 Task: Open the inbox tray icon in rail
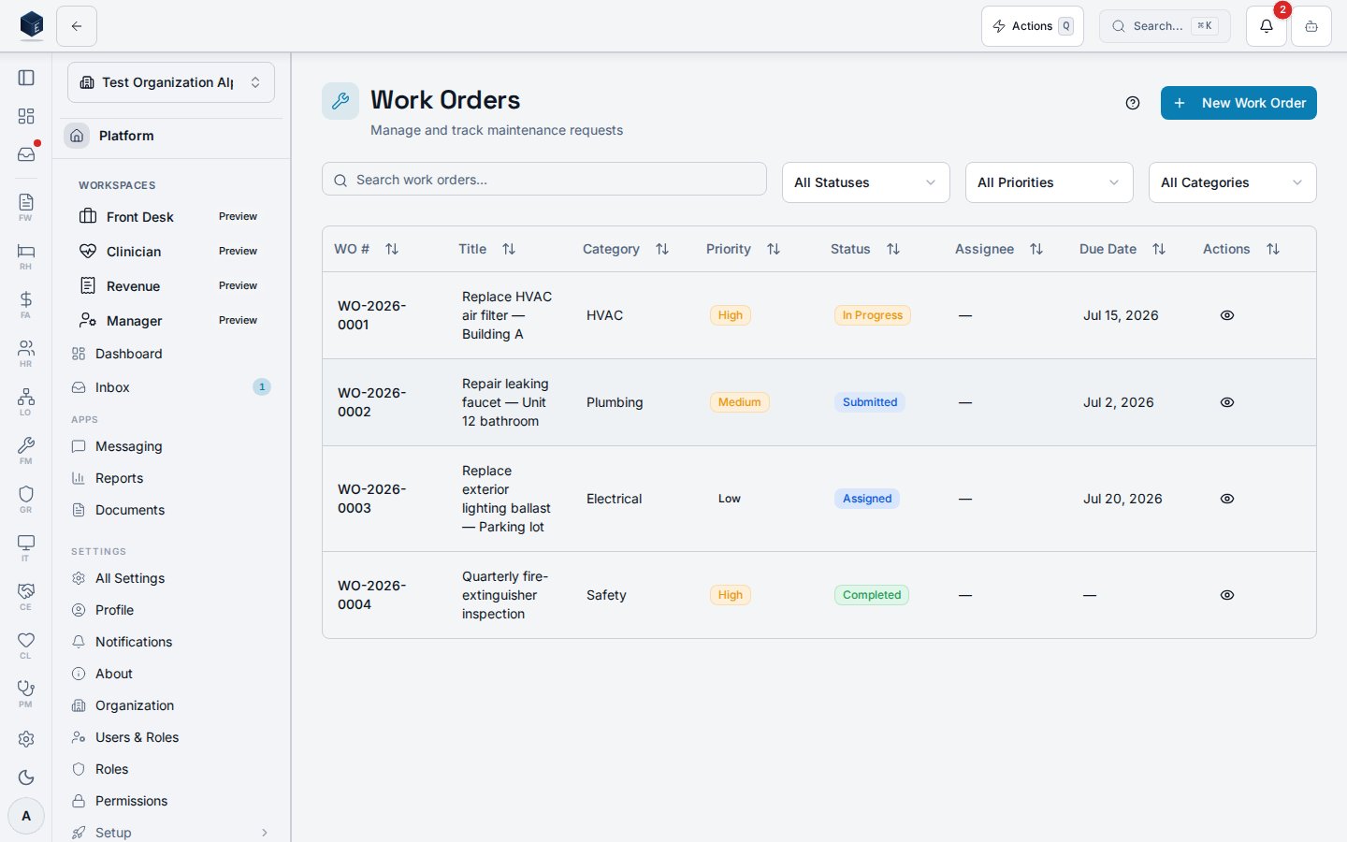[x=26, y=154]
